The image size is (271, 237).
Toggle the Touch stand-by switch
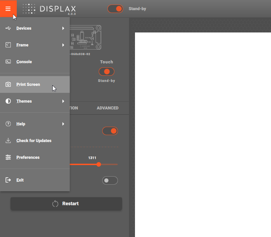[x=106, y=72]
